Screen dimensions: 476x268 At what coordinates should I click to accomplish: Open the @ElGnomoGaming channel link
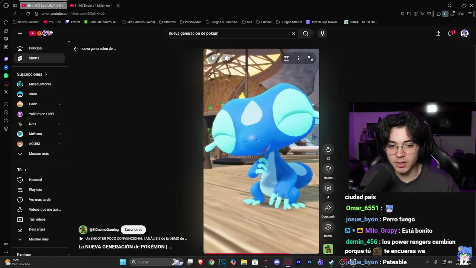point(104,230)
